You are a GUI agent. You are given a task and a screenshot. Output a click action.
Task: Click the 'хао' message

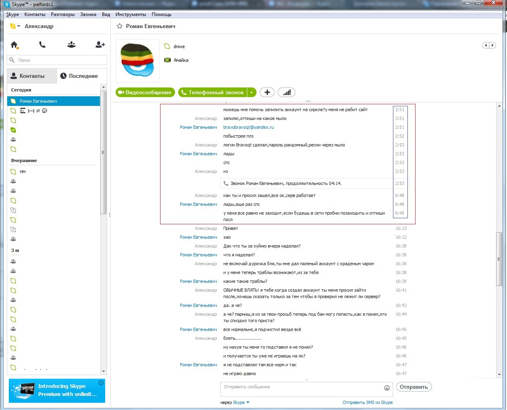[227, 237]
